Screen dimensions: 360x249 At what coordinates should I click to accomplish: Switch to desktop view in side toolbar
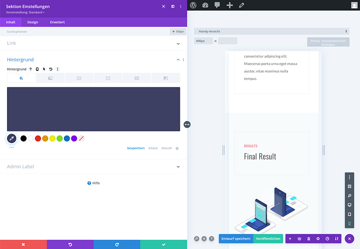[x=349, y=205]
